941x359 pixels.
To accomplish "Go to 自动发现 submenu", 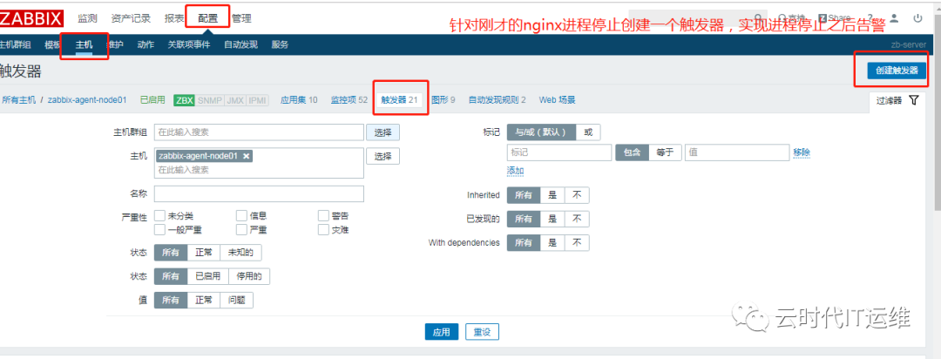I will coord(240,44).
